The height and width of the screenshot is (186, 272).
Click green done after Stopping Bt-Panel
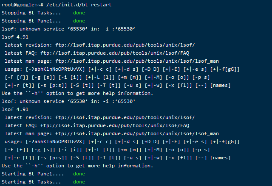tap(79, 21)
